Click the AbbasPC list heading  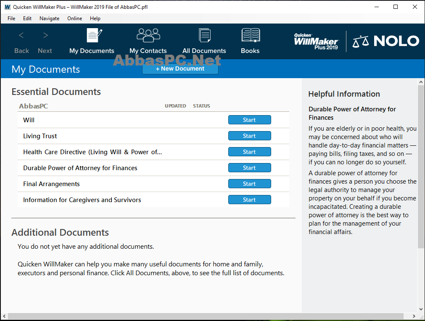pyautogui.click(x=33, y=106)
